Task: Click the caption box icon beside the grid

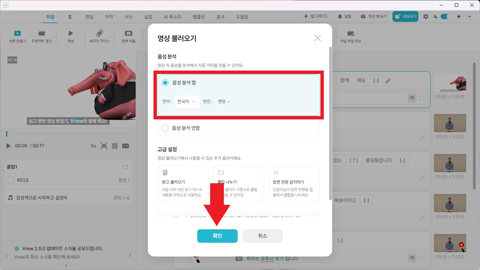Action: tap(125, 146)
